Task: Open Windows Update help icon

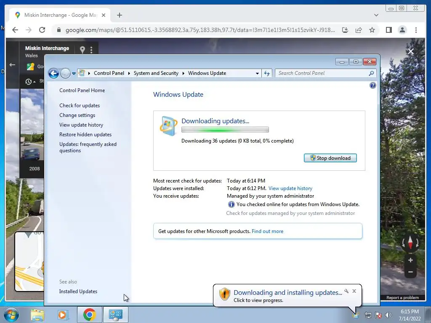Action: click(373, 85)
